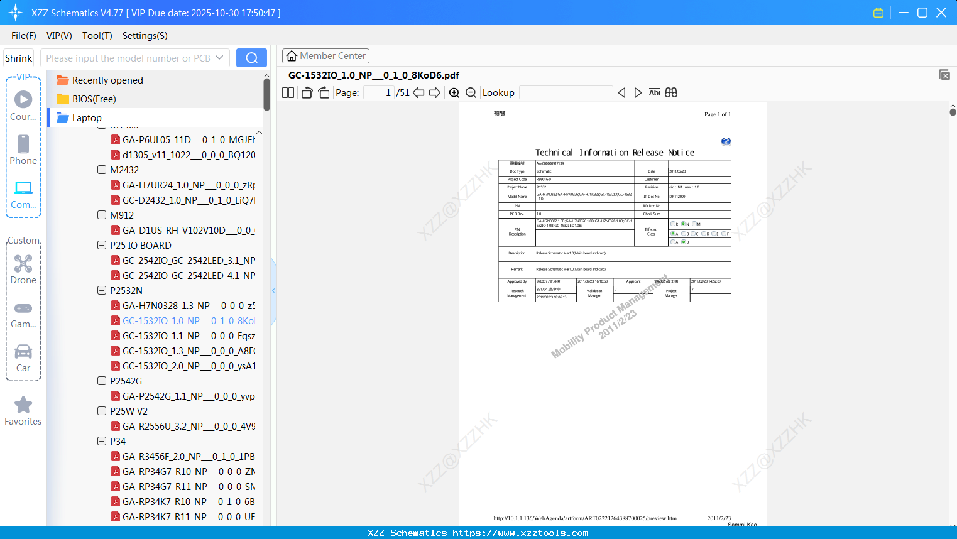Image resolution: width=957 pixels, height=539 pixels.
Task: Open the Drone category
Action: pos(23,269)
